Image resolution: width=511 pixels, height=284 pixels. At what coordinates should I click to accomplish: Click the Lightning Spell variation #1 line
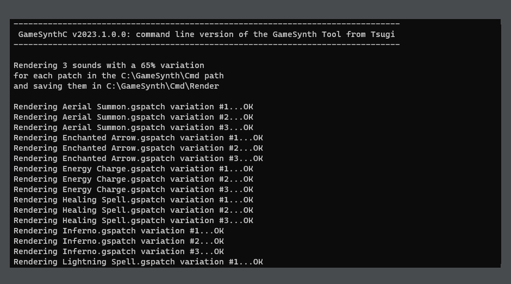point(138,262)
